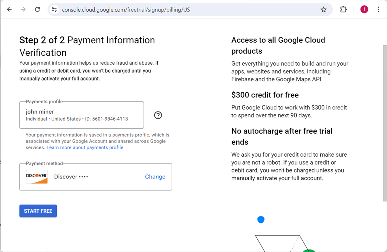Screen dimensions: 387x252
Task: Click the Discover card logo
Action: pos(37,177)
